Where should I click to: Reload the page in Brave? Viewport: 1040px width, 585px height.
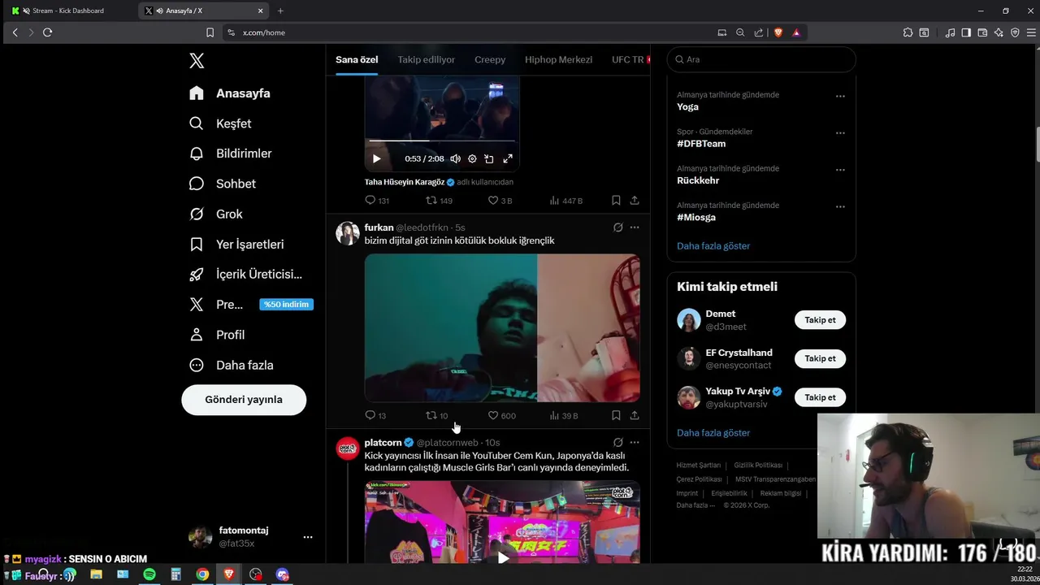point(47,32)
